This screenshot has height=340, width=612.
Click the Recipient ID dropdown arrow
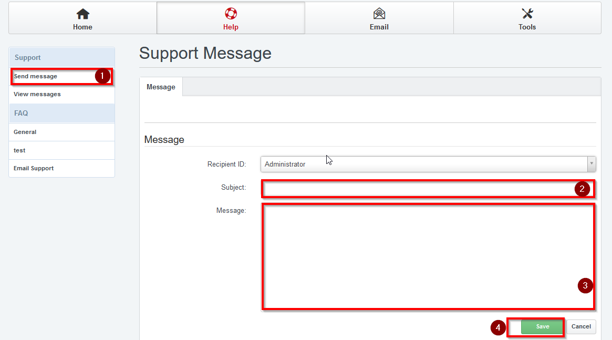pos(592,164)
